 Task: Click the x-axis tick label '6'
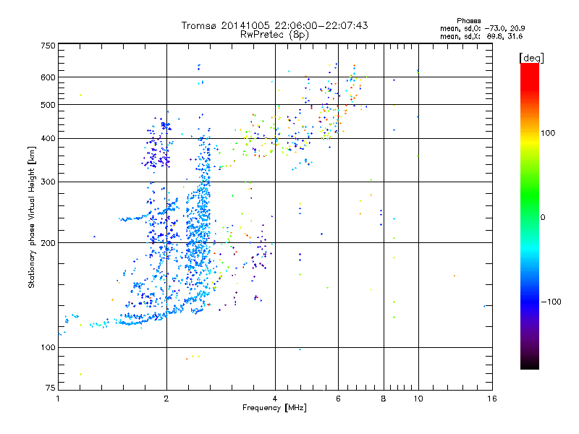tap(338, 399)
